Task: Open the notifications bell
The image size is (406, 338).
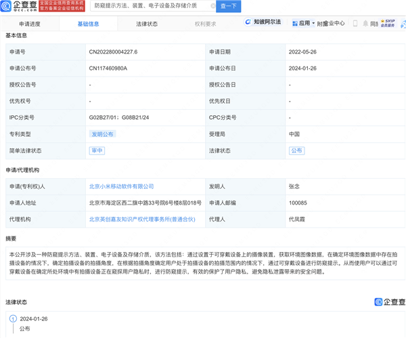Action: (364, 23)
